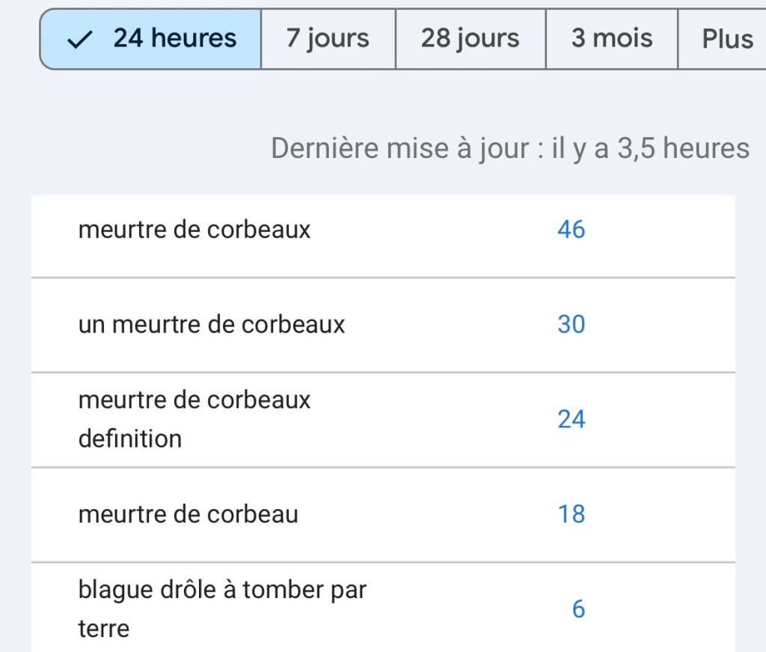
Task: Select the count 6 for the blague query
Action: (x=577, y=609)
